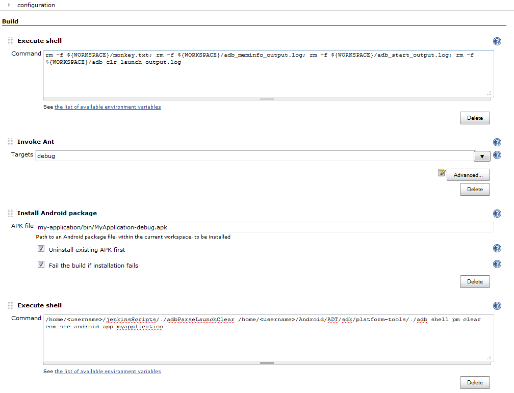514x393 pixels.
Task: Click into the adbParseLaunchClear Command text area
Action: 268,338
